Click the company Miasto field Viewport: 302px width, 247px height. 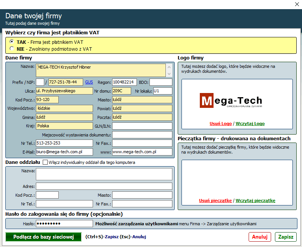click(142, 100)
